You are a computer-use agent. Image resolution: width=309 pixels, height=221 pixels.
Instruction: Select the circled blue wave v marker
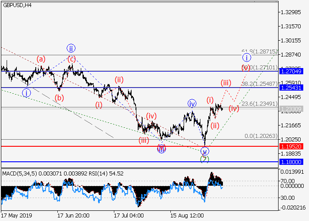click(x=205, y=151)
